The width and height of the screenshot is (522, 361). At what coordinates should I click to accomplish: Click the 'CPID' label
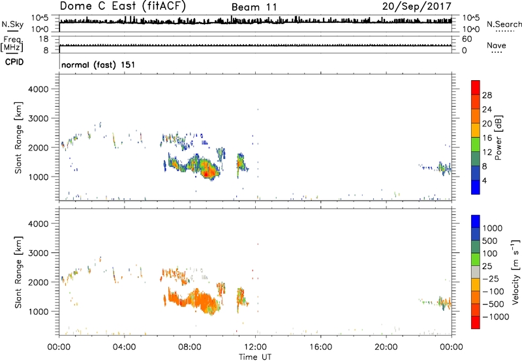(14, 62)
